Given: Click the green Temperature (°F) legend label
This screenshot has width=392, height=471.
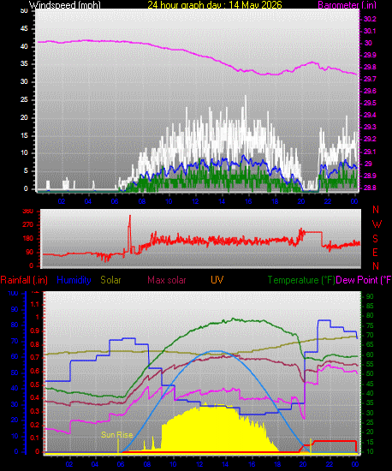Looking at the screenshot, I should (301, 280).
